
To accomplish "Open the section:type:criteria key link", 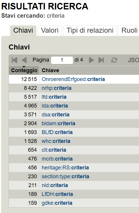I will click(65, 176).
